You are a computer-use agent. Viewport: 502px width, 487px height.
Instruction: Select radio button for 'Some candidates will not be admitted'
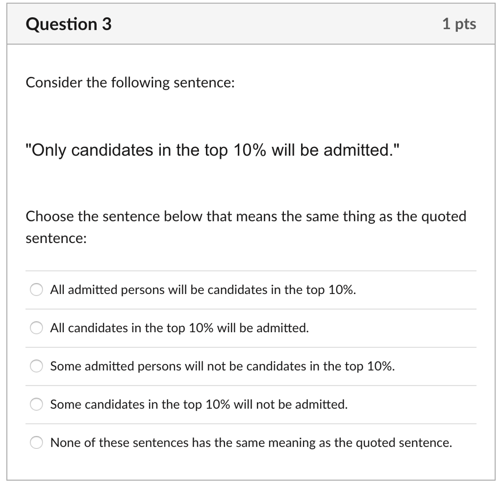[36, 404]
